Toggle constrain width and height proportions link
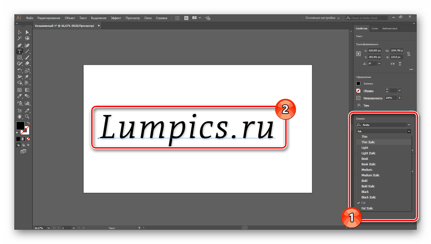The height and width of the screenshot is (244, 431). [x=409, y=54]
